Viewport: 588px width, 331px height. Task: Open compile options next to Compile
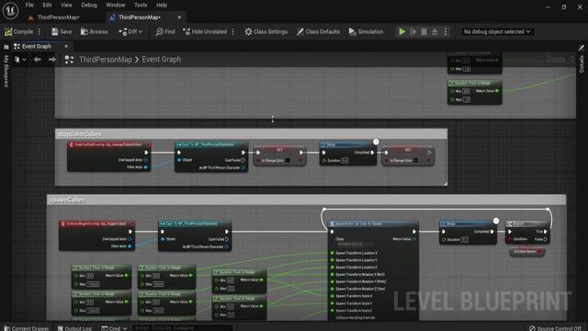pos(39,32)
